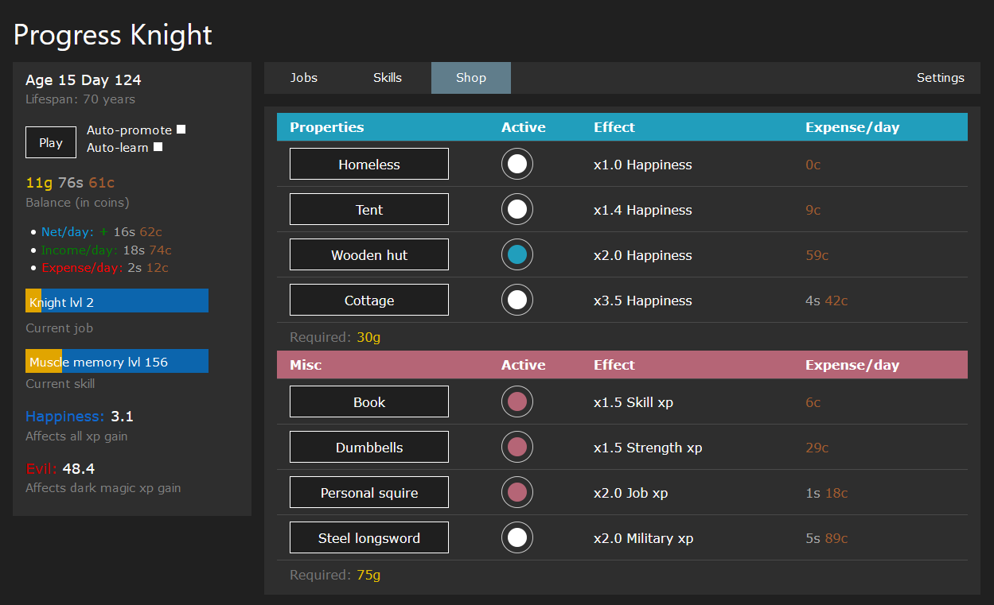Open the Settings menu

(940, 77)
